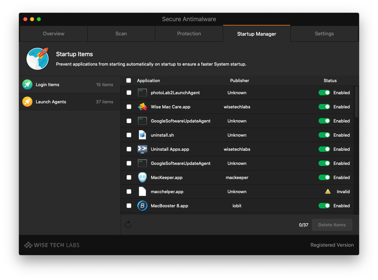Open the Overview tab
Viewport: 378px width, 280px height.
coord(54,34)
